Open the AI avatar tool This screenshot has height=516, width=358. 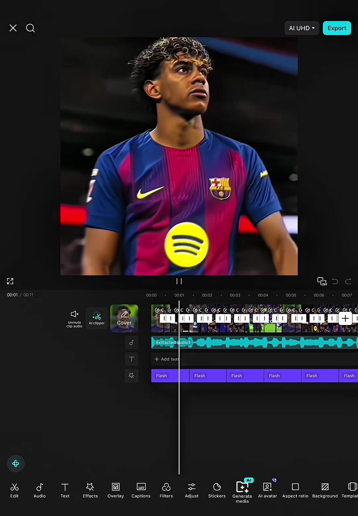(x=268, y=490)
